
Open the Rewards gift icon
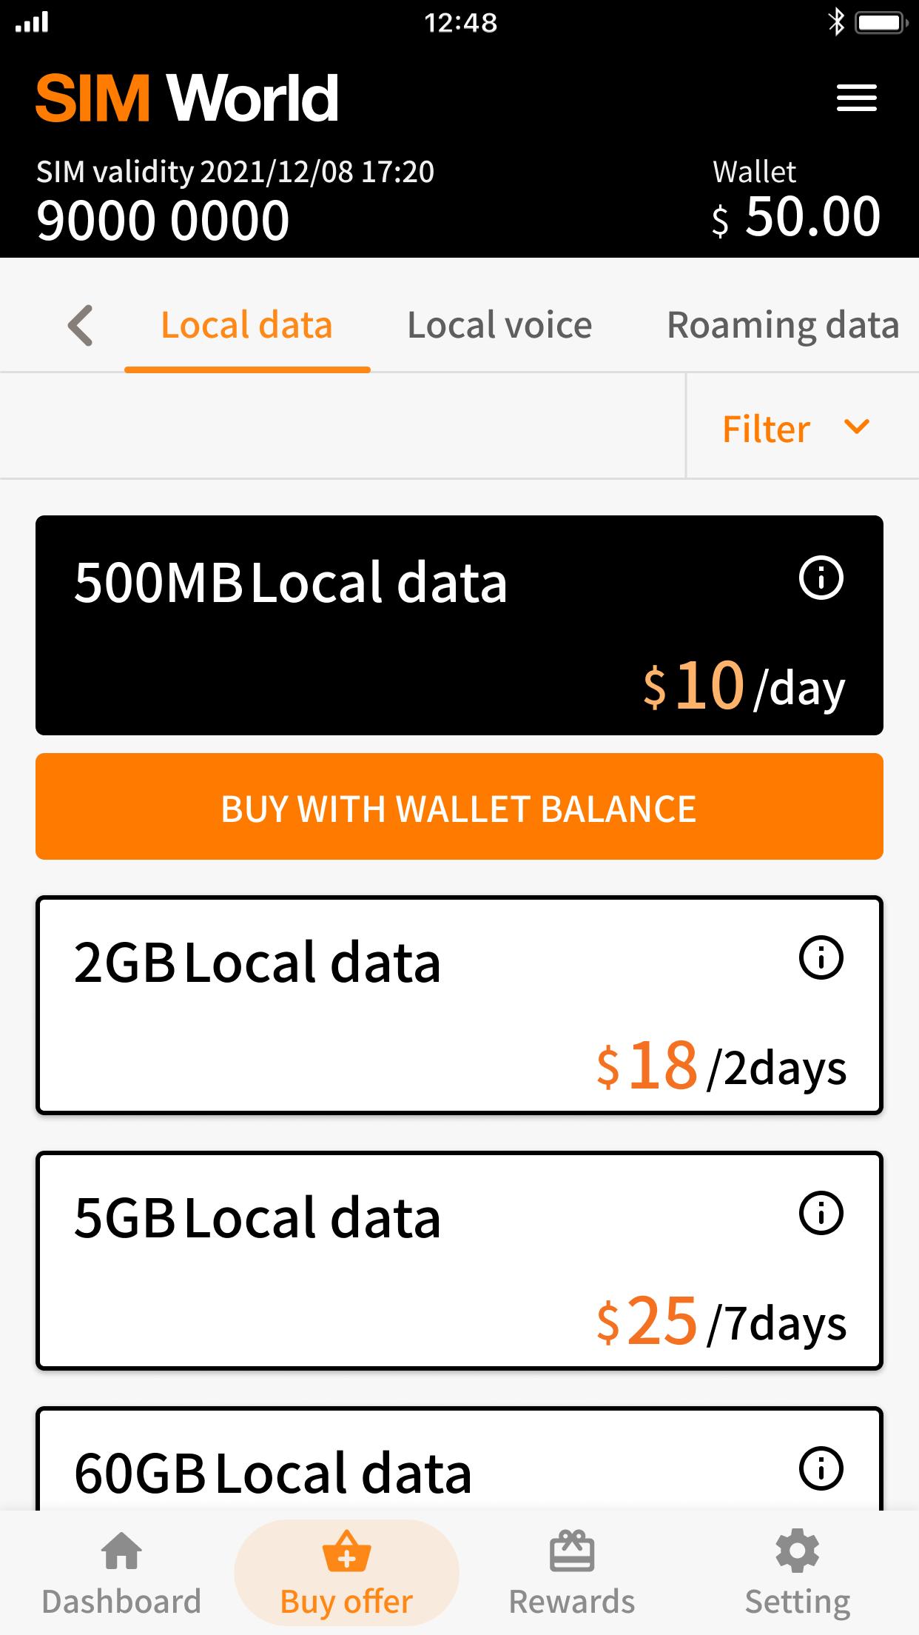tap(571, 1552)
